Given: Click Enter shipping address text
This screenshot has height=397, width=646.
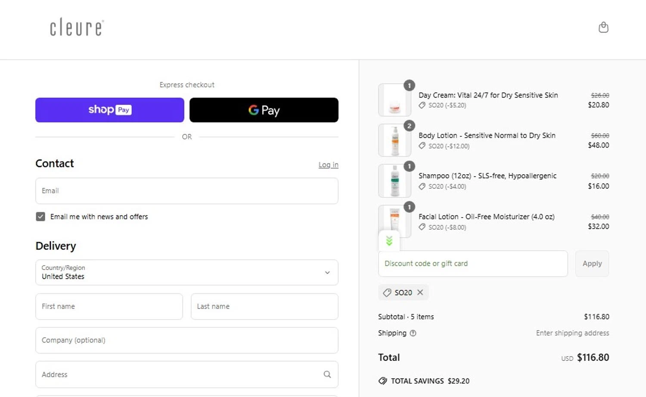Looking at the screenshot, I should coord(572,333).
